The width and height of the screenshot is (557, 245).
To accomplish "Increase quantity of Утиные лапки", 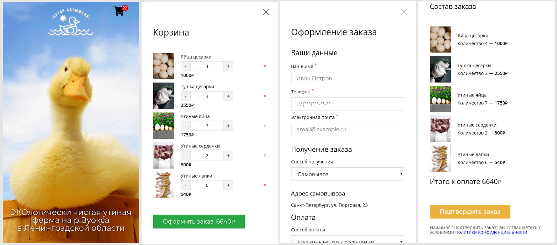I will (228, 185).
